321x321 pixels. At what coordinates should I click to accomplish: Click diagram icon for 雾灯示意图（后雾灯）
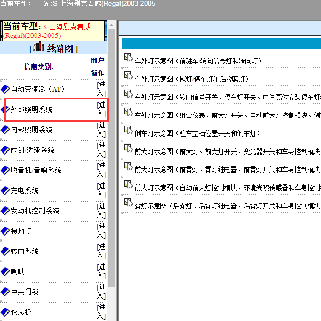click(129, 203)
